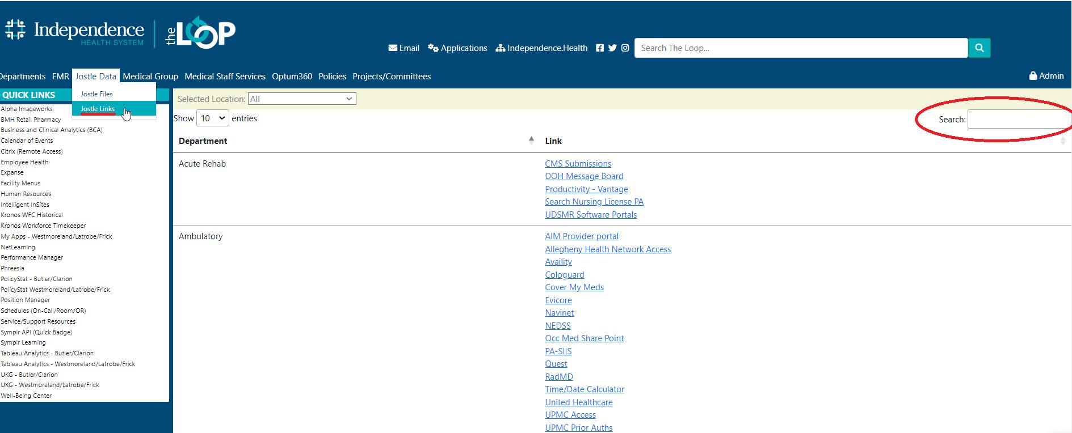The height and width of the screenshot is (433, 1072).
Task: Open Calendar of Events quick link
Action: tap(27, 141)
